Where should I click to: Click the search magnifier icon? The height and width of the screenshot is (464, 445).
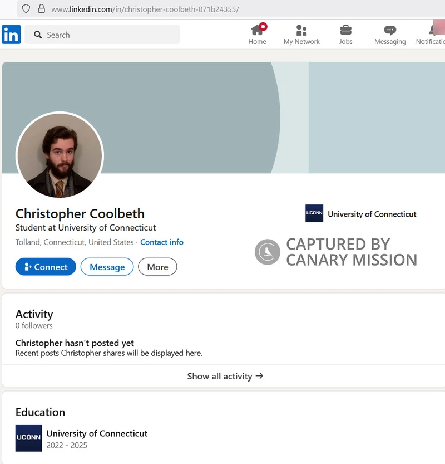click(x=38, y=35)
